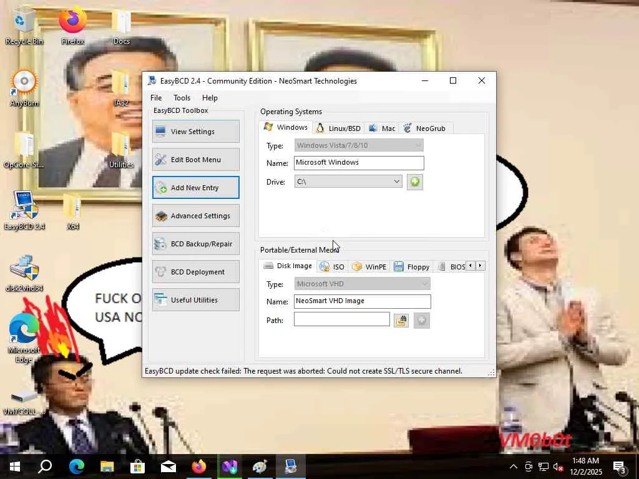Viewport: 639px width, 479px height.
Task: Switch to the Mac tab
Action: coord(382,128)
